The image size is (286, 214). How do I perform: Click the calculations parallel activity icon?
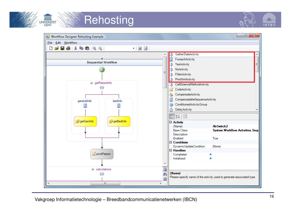point(102,174)
